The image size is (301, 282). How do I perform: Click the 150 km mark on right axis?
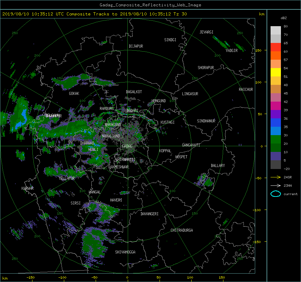[258, 50]
